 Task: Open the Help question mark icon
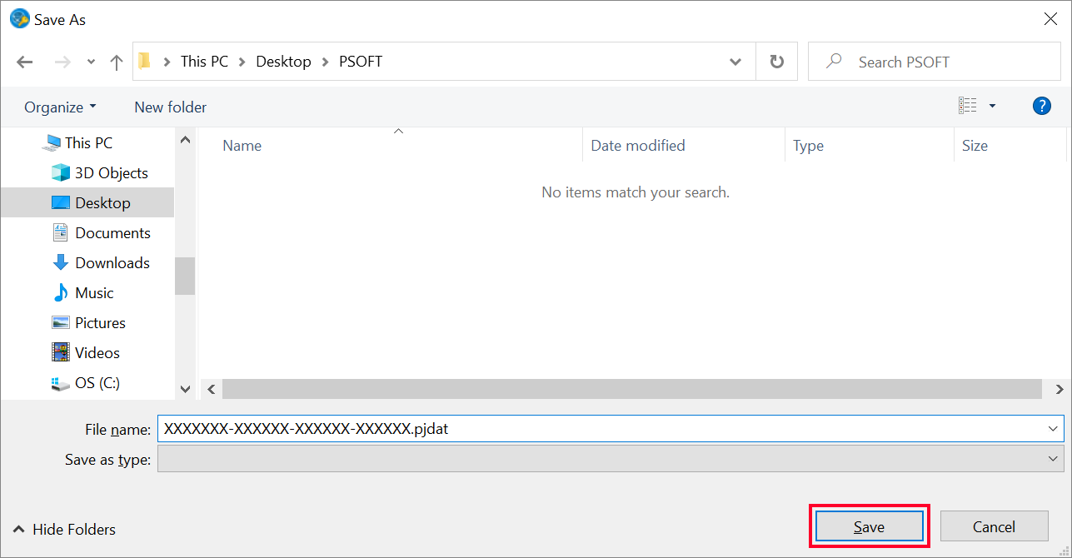1041,106
